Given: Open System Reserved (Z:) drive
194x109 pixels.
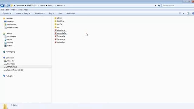Looking at the screenshot, I should [15, 70].
